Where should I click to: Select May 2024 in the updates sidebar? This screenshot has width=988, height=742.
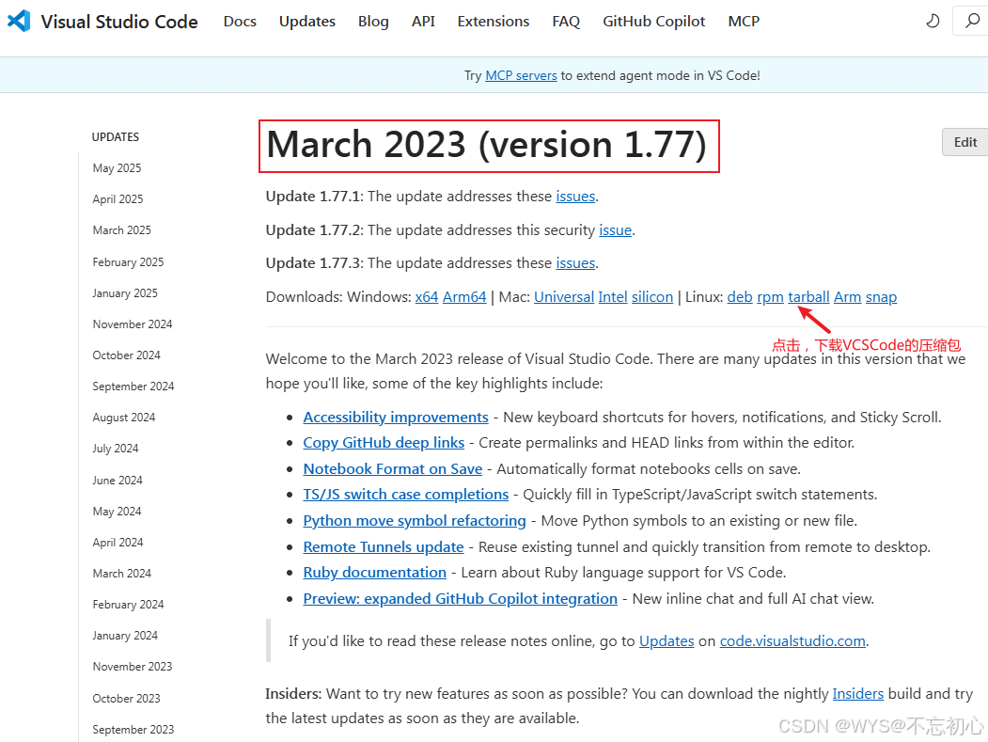tap(117, 512)
